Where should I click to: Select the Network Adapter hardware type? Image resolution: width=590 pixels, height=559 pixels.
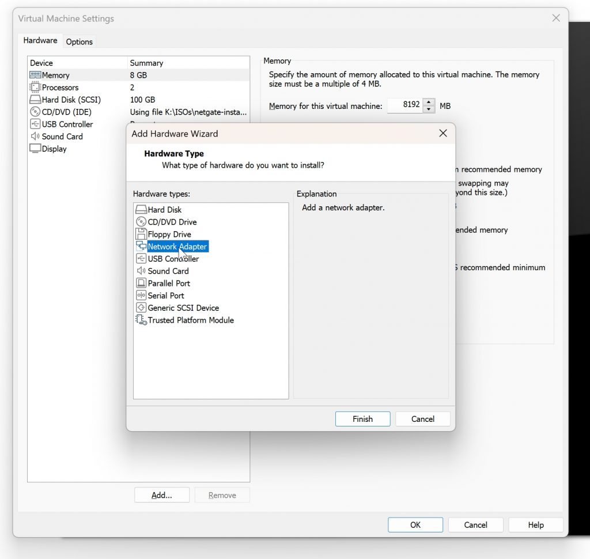point(177,247)
